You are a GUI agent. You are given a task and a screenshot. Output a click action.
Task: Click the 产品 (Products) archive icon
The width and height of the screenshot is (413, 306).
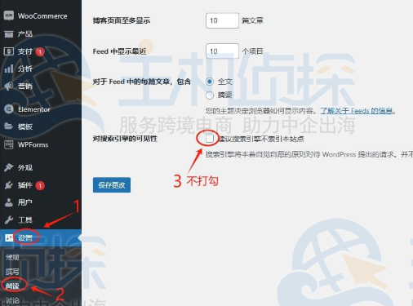[x=9, y=34]
